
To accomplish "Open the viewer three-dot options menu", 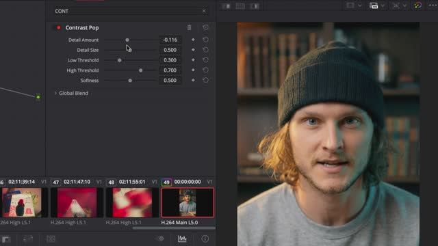I will point(433,5).
